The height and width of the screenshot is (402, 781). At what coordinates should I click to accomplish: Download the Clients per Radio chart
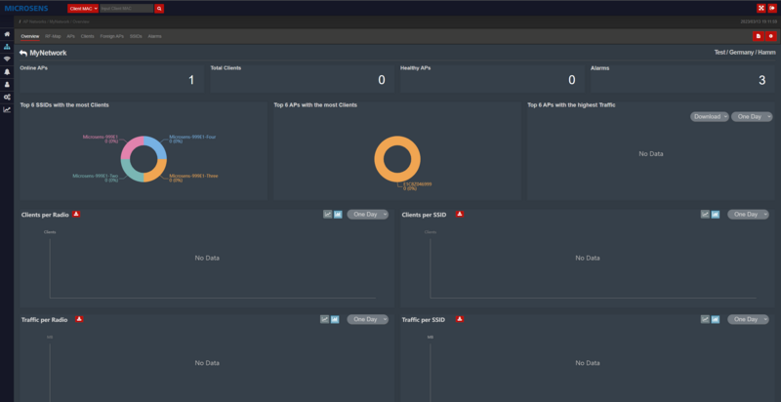(77, 213)
